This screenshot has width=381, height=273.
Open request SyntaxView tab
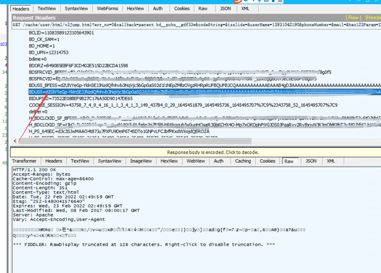tap(76, 8)
